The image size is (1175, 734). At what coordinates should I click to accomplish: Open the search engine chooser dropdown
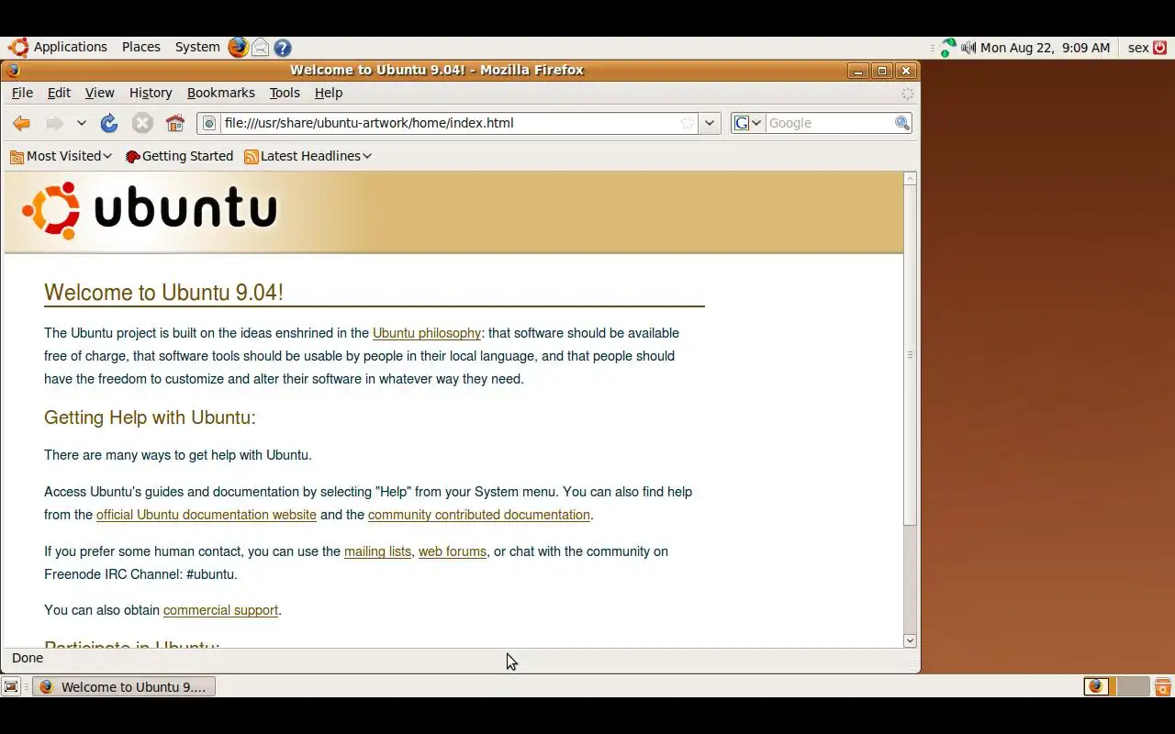click(x=748, y=123)
